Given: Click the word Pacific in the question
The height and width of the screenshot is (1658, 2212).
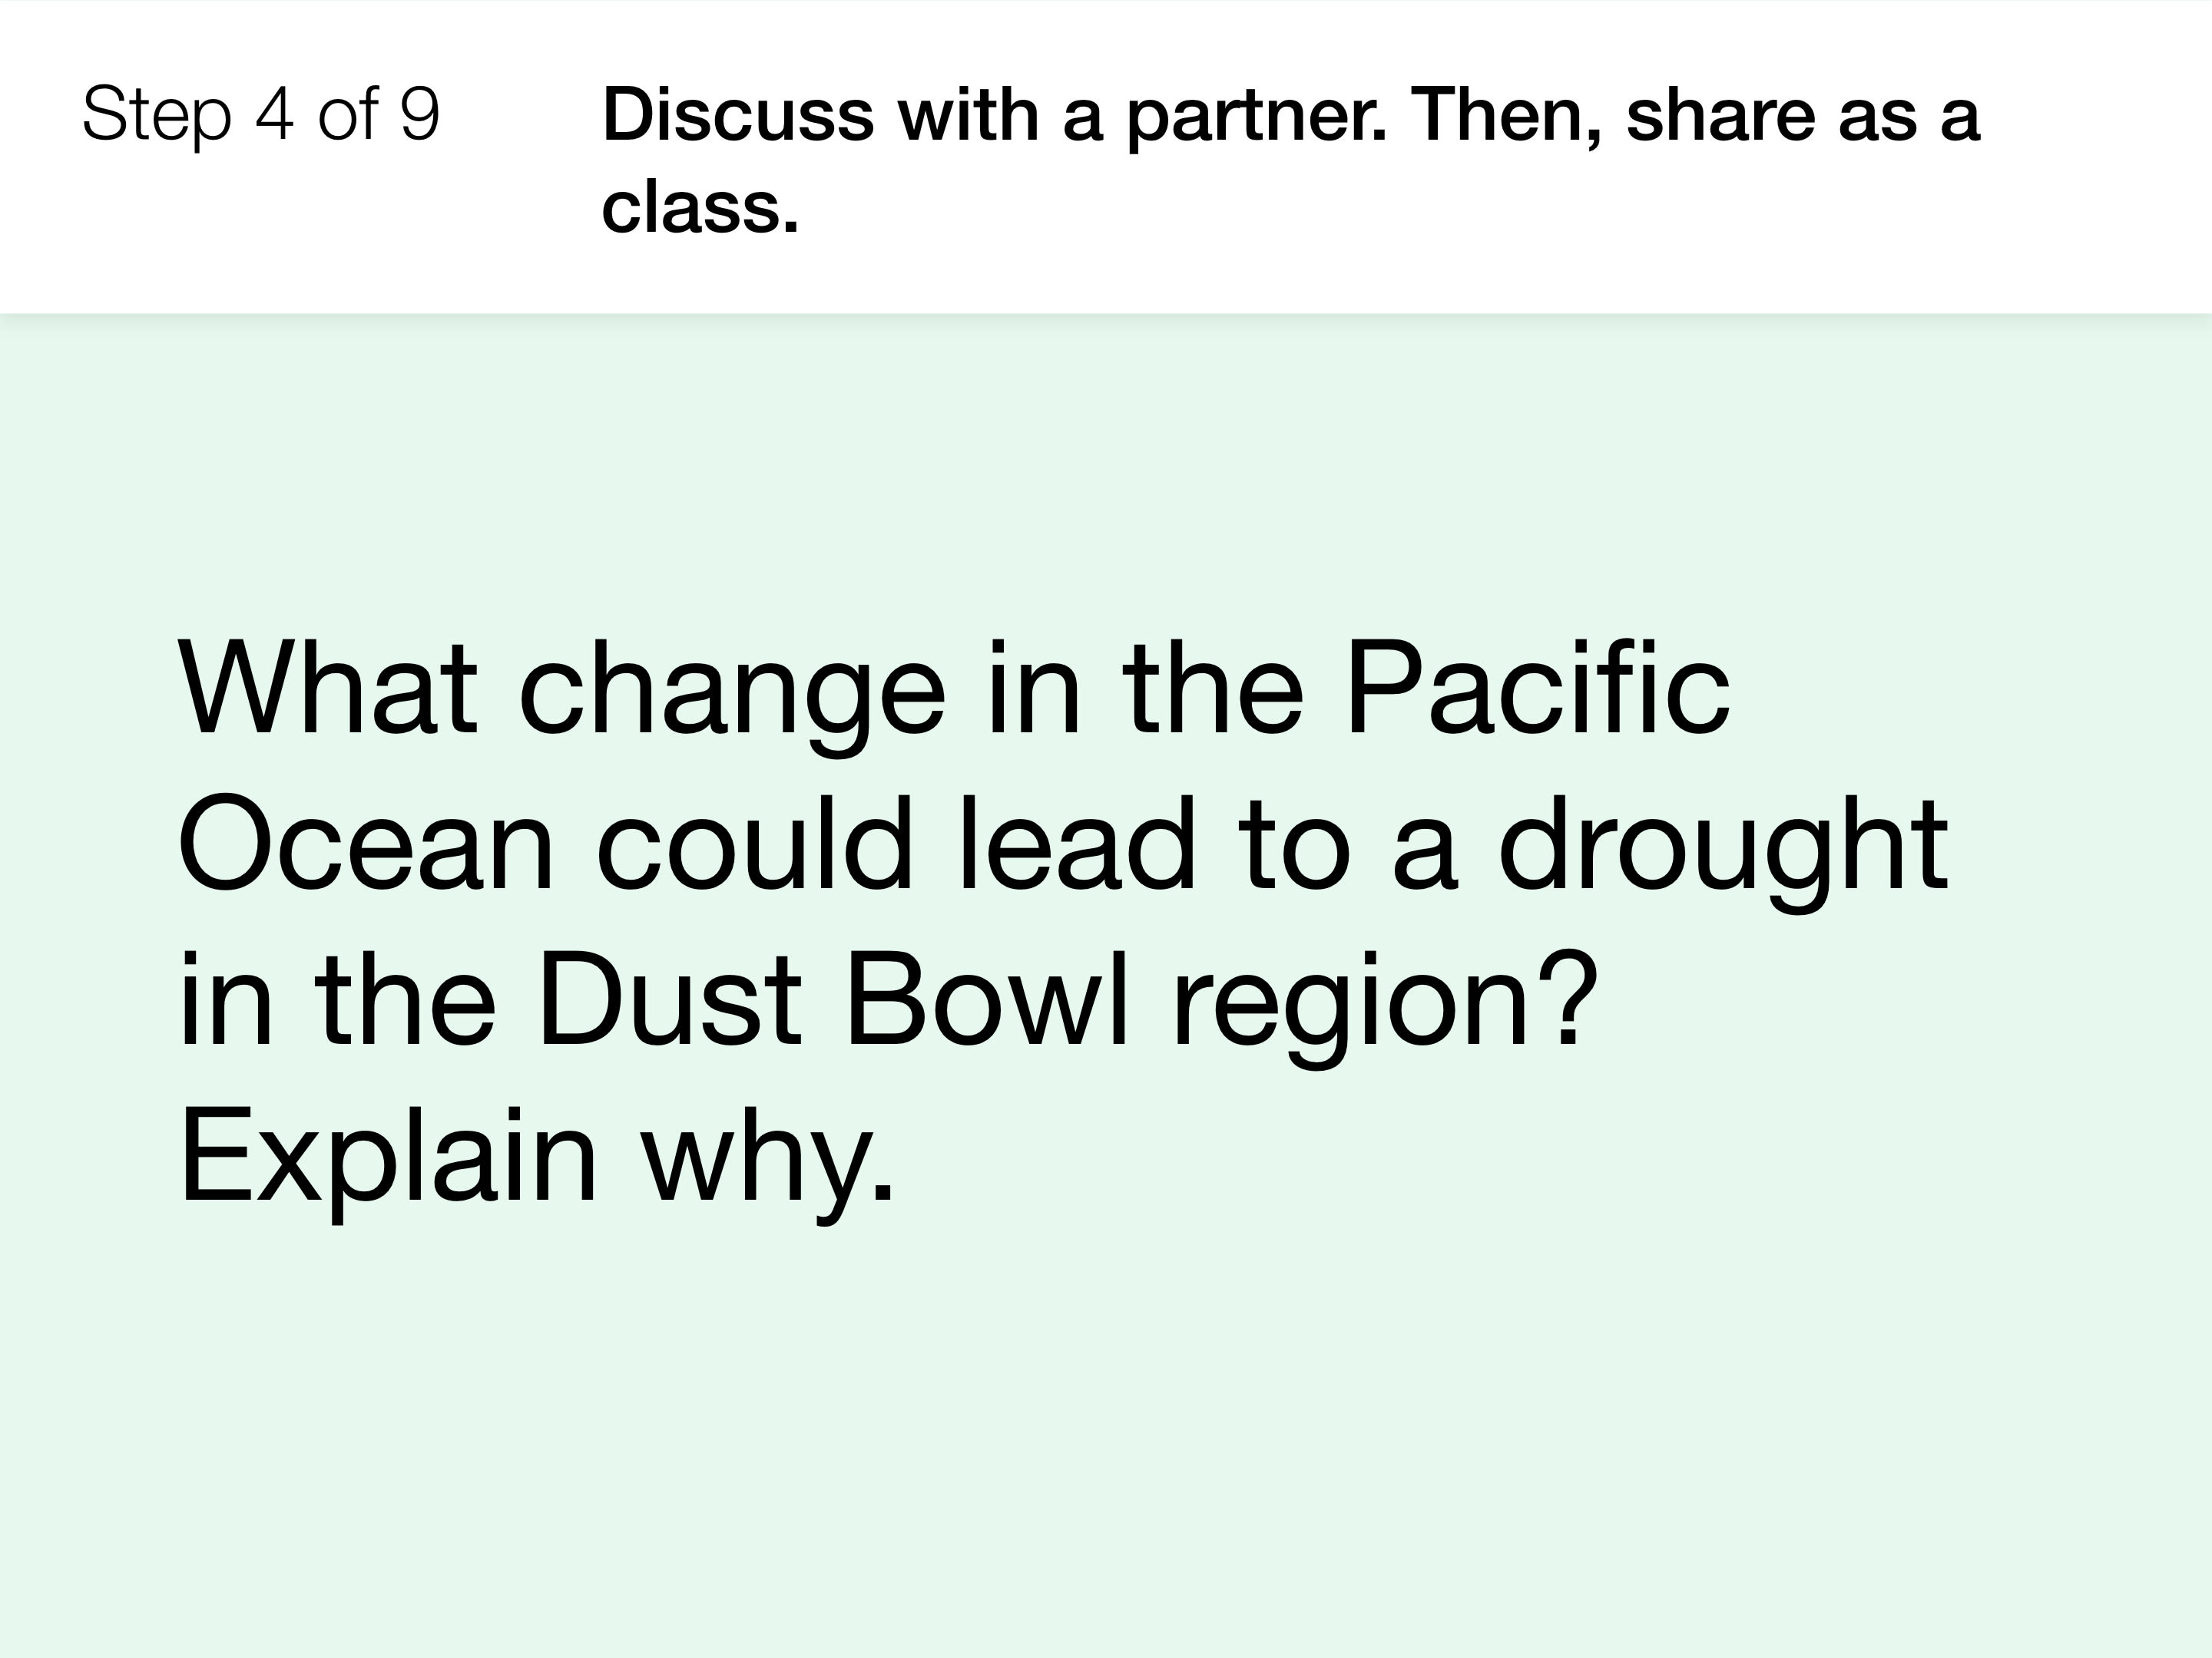Looking at the screenshot, I should (x=1538, y=688).
